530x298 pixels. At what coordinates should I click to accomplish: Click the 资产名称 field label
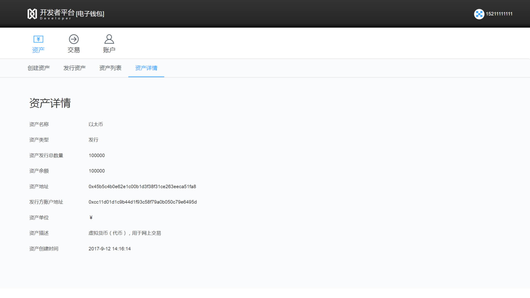point(39,124)
